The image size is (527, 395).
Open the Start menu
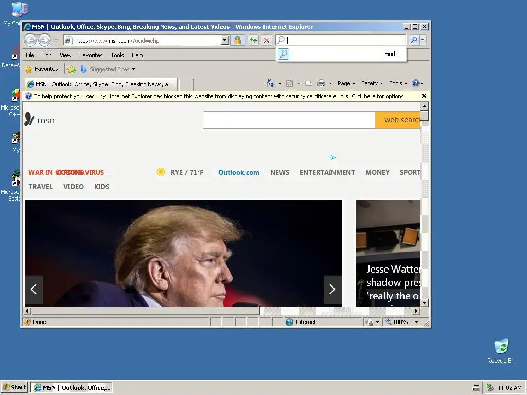pos(14,388)
